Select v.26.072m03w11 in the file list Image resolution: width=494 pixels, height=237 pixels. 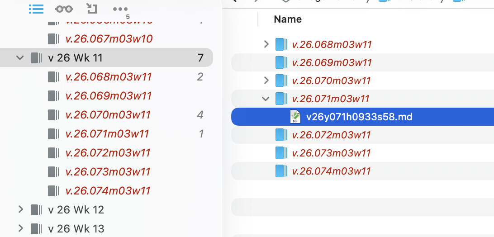(332, 135)
